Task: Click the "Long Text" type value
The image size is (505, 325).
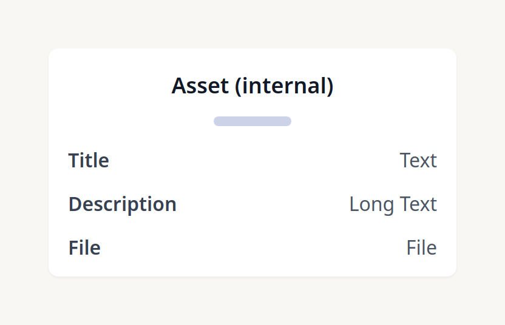Action: point(393,204)
